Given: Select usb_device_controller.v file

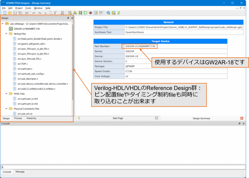Looking at the screenshot, I should [x=43, y=84].
